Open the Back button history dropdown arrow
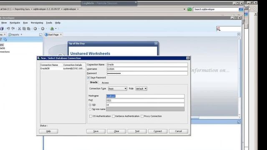 point(39,29)
